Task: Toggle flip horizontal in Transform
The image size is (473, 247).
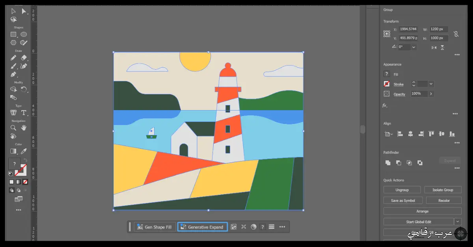Action: 434,47
